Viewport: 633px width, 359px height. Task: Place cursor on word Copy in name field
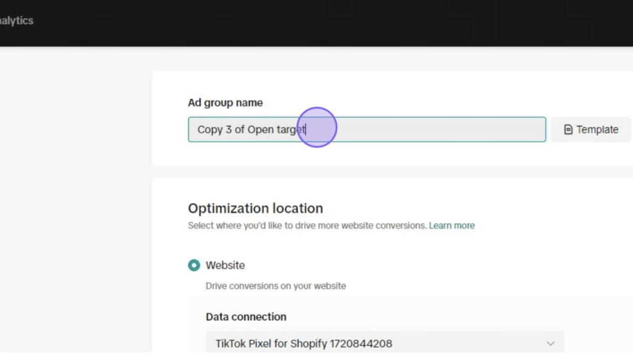210,130
